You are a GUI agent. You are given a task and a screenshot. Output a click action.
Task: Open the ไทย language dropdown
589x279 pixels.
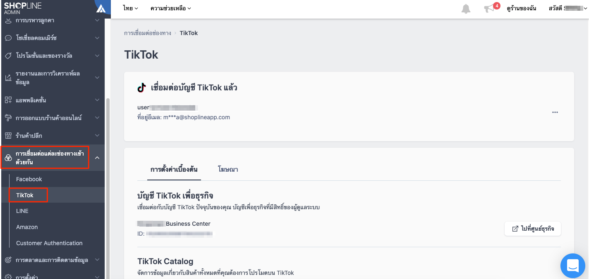pos(130,8)
